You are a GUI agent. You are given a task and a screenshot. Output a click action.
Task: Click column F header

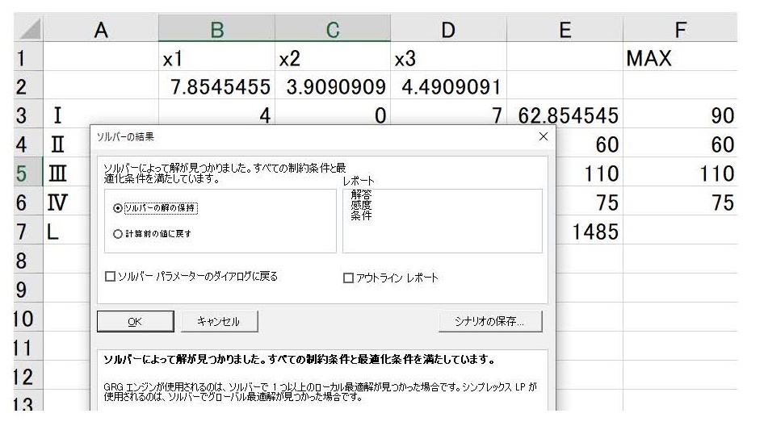pos(680,31)
